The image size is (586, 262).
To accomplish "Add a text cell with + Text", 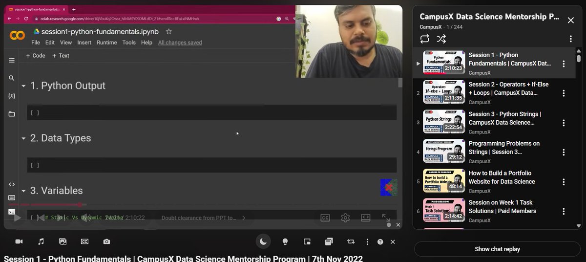I will tap(61, 56).
